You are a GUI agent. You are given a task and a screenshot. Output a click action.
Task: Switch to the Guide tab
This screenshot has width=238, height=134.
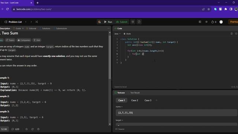click(17, 28)
